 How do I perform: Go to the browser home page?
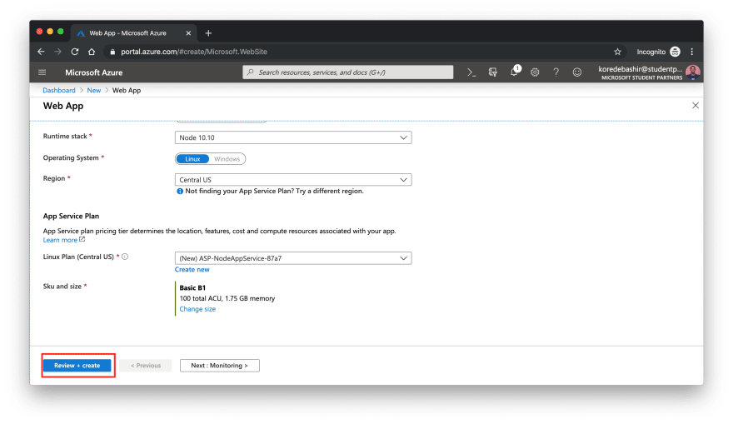point(92,52)
